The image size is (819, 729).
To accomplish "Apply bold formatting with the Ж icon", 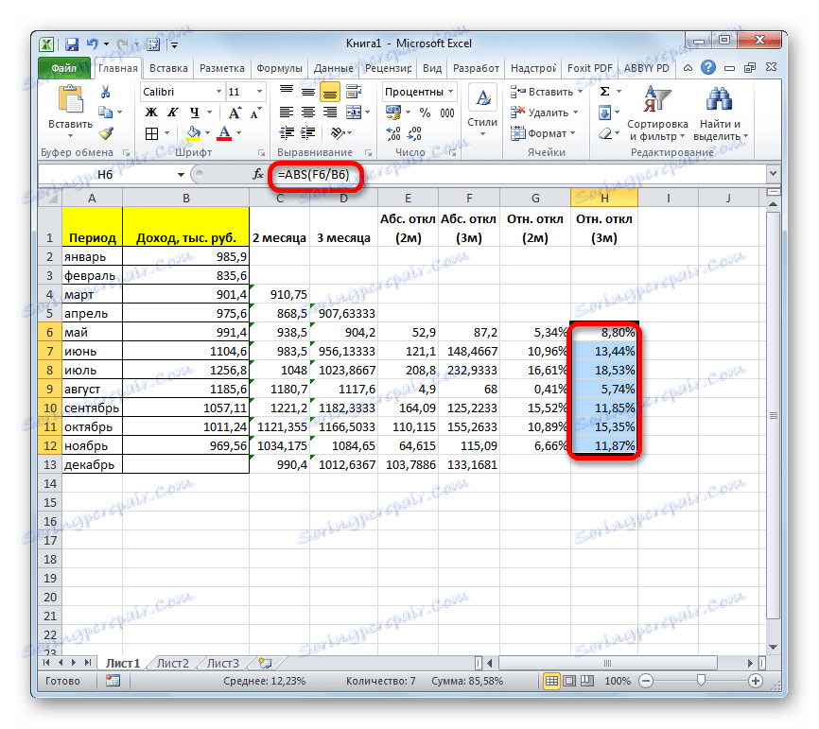I will [149, 112].
